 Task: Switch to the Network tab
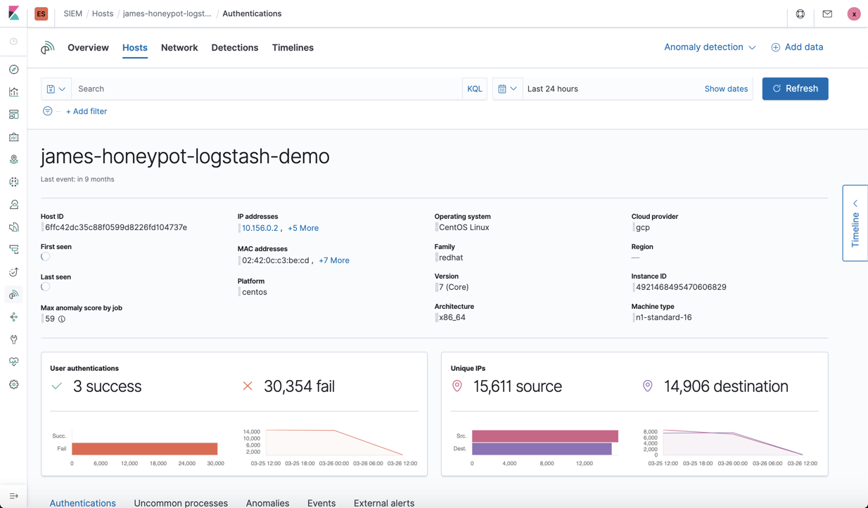pos(179,48)
